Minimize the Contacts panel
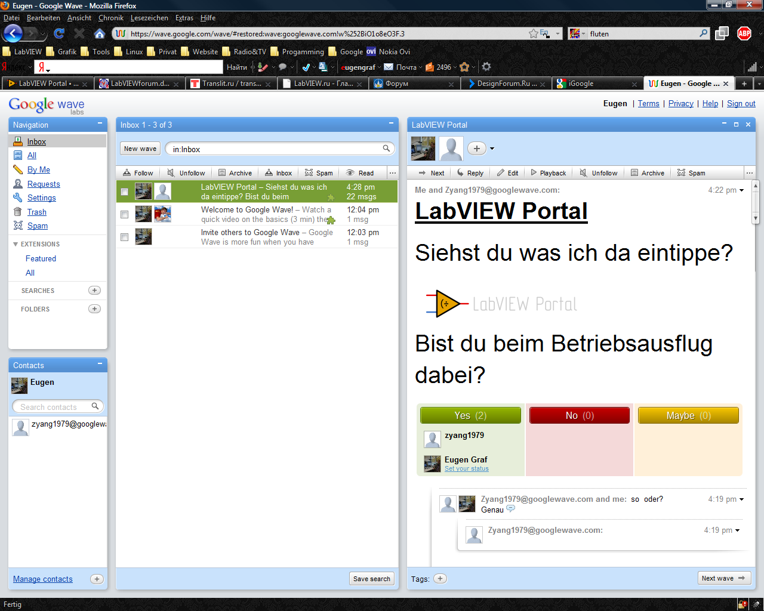Image resolution: width=764 pixels, height=611 pixels. [x=100, y=364]
